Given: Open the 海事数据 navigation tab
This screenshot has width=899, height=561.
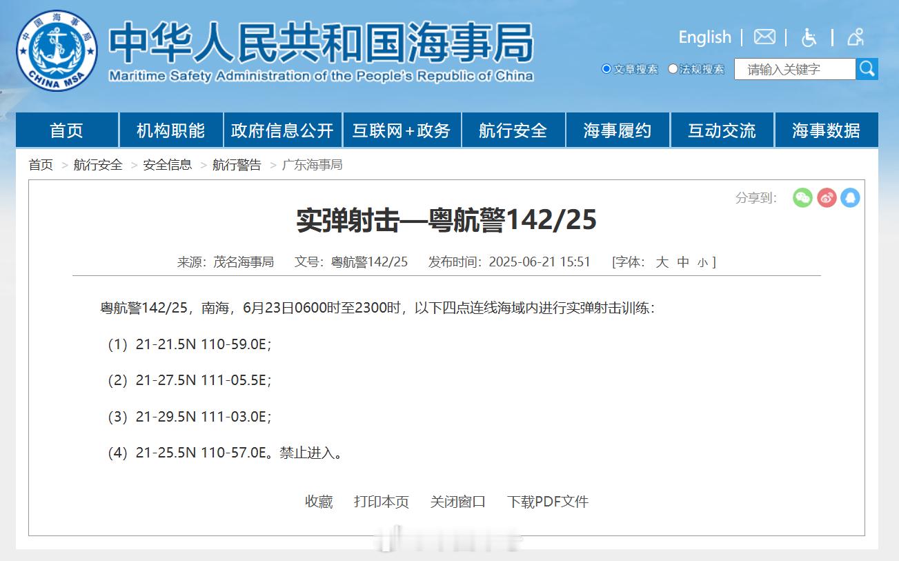Looking at the screenshot, I should tap(827, 130).
